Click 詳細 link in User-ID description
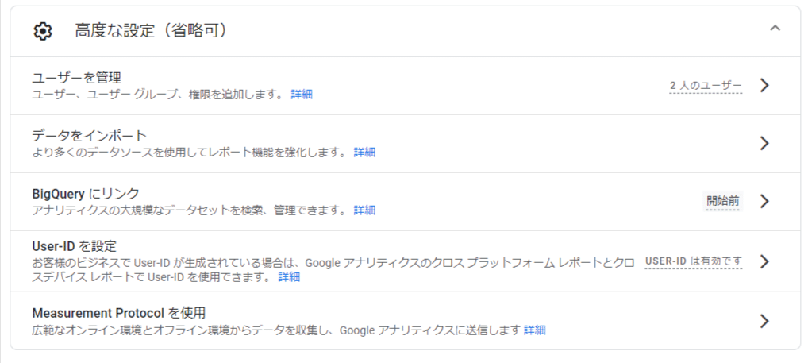 tap(289, 277)
